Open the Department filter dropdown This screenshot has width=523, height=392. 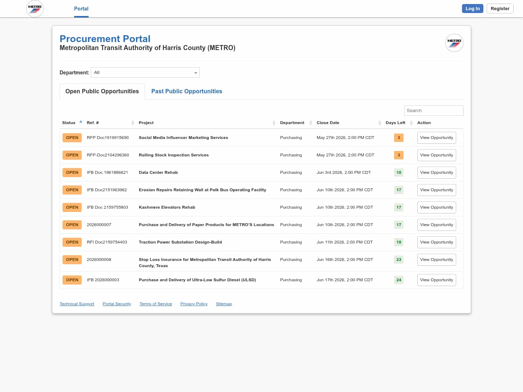[145, 73]
